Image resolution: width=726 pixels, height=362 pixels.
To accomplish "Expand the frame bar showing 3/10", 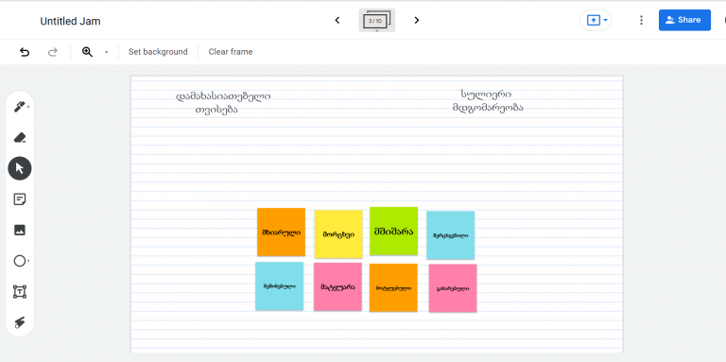I will point(377,21).
